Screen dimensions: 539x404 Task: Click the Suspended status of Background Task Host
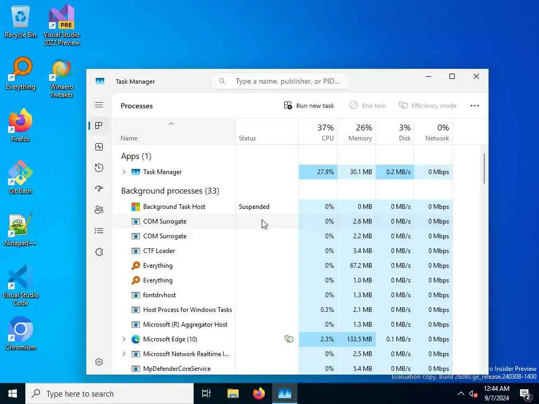pyautogui.click(x=254, y=206)
